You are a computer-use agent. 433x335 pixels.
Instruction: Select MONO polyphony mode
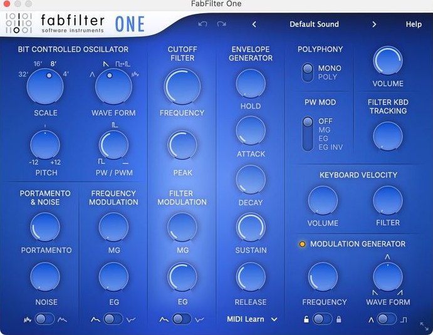[x=330, y=68]
